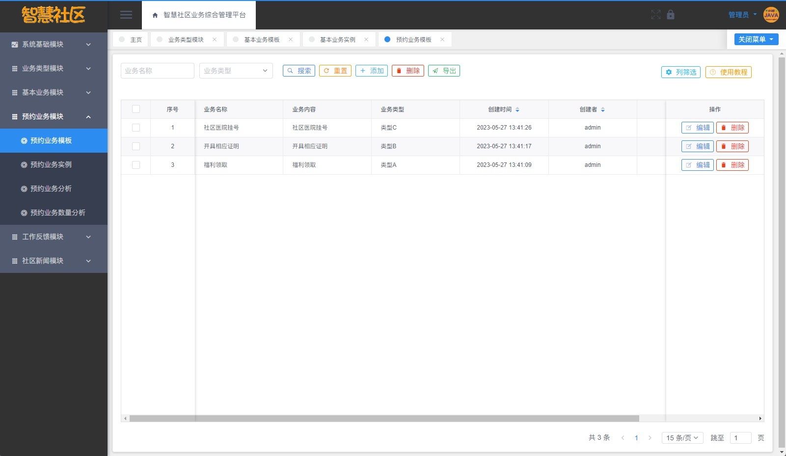The height and width of the screenshot is (456, 786).
Task: Click the admin avatar icon
Action: (771, 15)
